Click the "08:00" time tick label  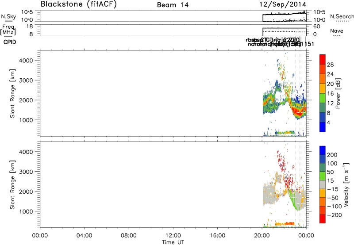129,236
